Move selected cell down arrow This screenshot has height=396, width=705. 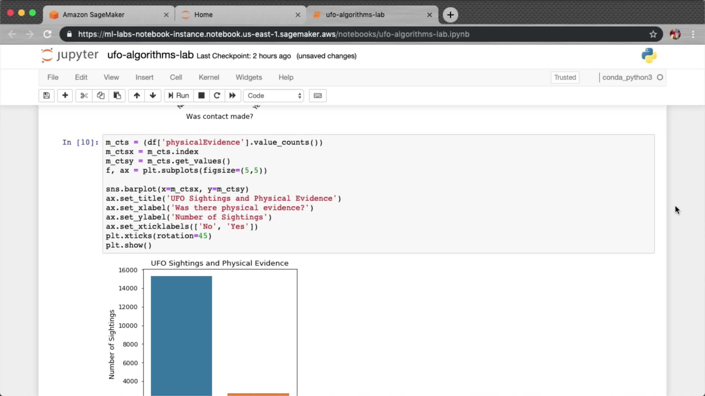[x=153, y=96]
